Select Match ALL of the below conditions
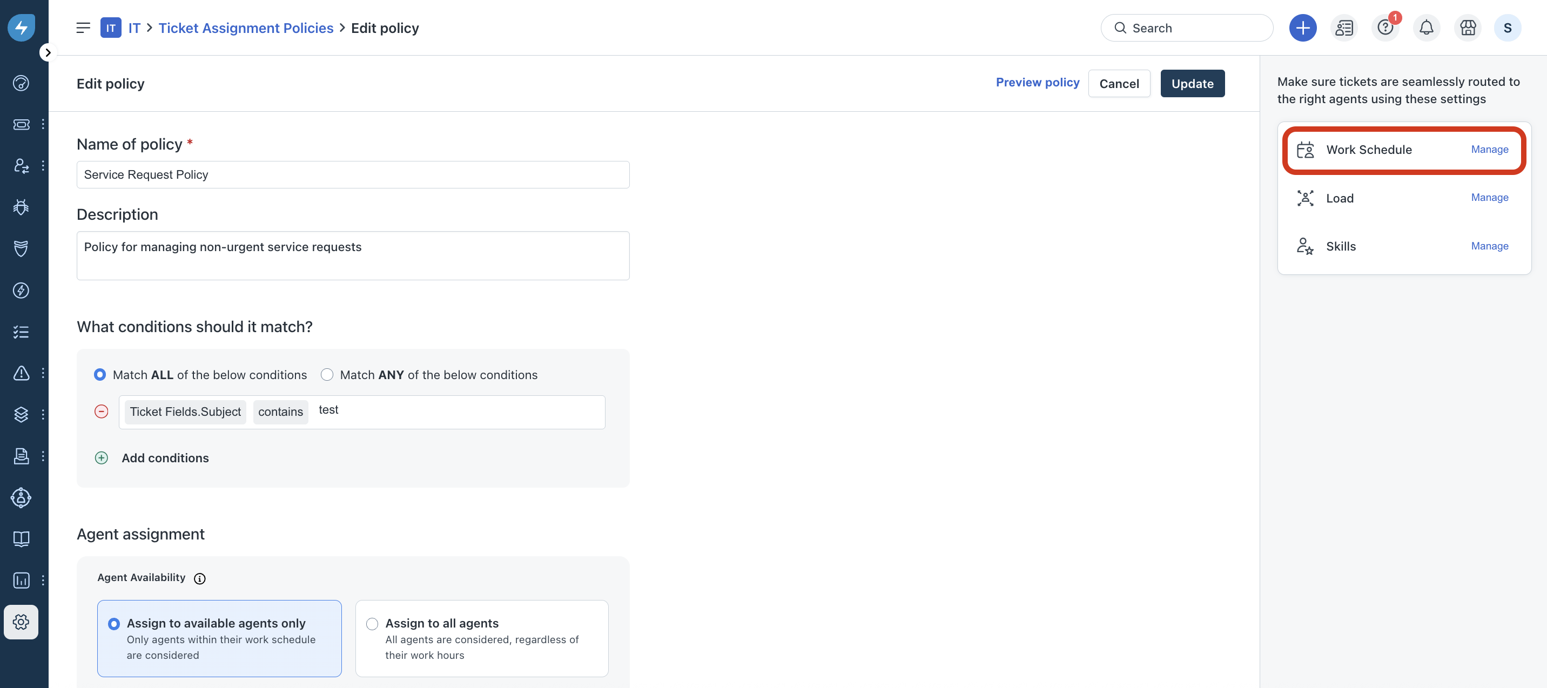This screenshot has width=1547, height=688. (x=100, y=375)
